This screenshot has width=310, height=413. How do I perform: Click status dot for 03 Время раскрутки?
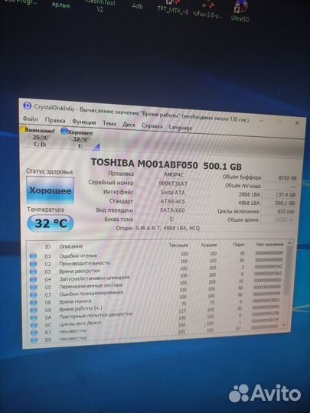tap(33, 272)
